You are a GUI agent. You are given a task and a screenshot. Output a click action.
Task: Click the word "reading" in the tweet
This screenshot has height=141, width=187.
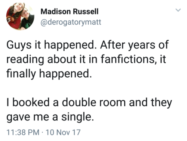point(25,60)
